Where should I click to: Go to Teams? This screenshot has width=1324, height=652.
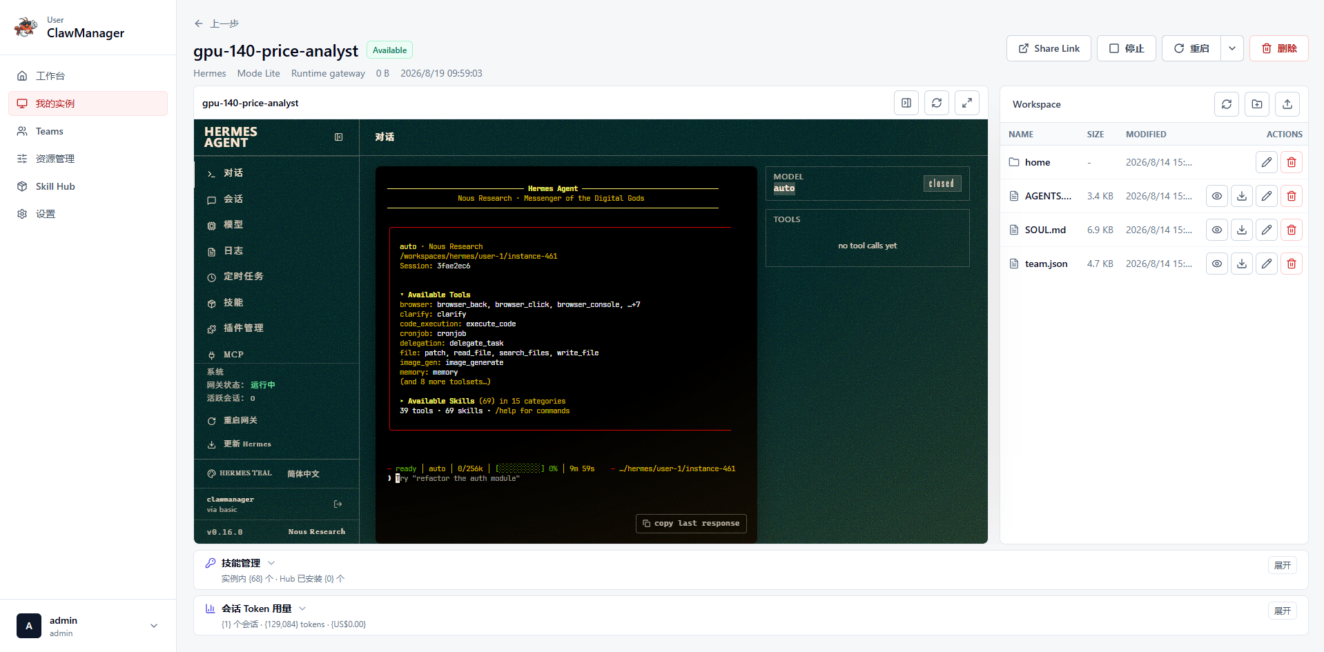coord(88,131)
